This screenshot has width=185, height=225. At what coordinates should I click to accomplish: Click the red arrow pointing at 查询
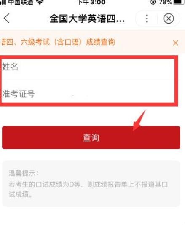coord(139,121)
